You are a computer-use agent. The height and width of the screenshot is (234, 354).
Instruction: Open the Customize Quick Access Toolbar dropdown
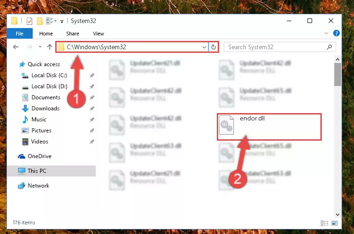(62, 22)
